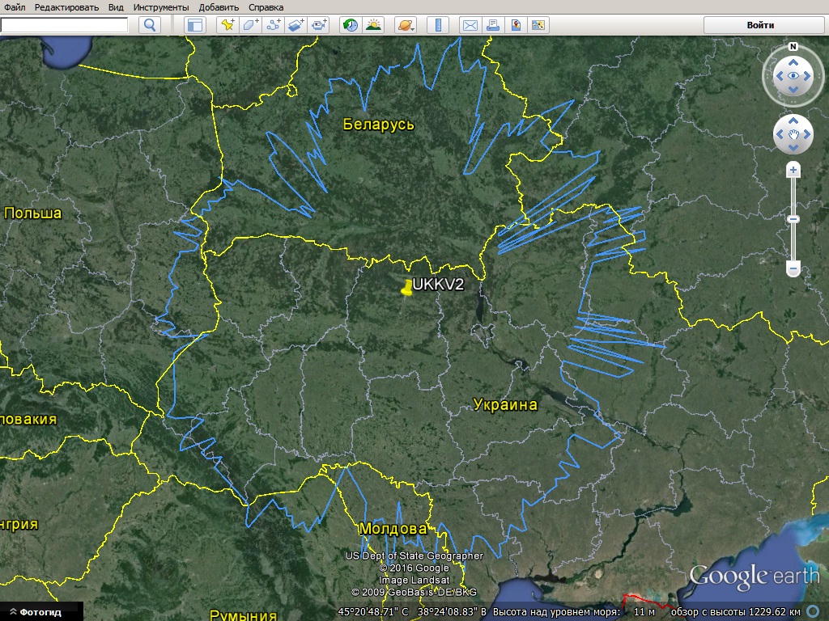Click the search magnifier button
829x621 pixels.
coord(150,25)
